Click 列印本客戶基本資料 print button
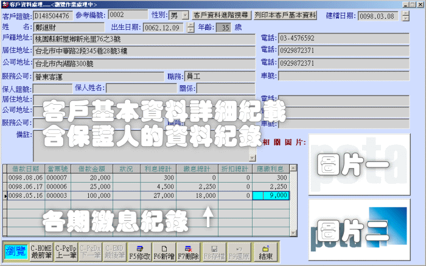 pyautogui.click(x=285, y=15)
